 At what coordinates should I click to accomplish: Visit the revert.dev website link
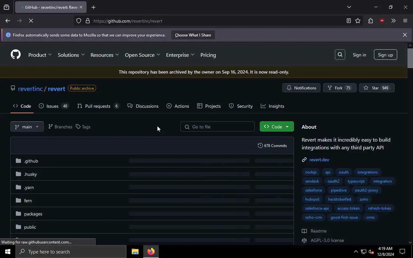coord(319,160)
